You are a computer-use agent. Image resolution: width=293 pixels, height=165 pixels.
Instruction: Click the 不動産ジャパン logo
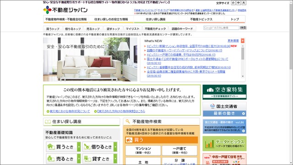point(65,10)
